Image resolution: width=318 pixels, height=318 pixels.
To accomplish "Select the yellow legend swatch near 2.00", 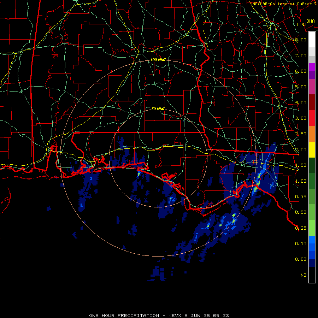I will click(x=312, y=149).
